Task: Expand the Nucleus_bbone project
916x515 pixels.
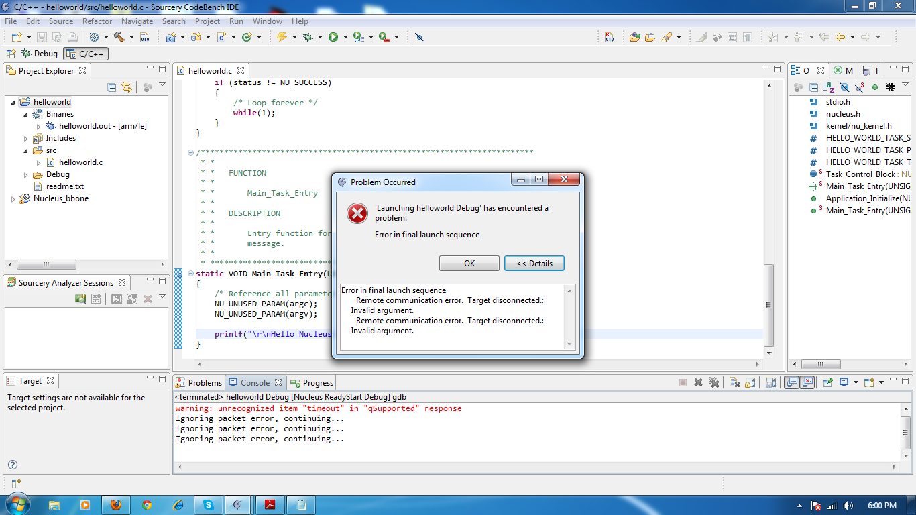Action: tap(13, 198)
